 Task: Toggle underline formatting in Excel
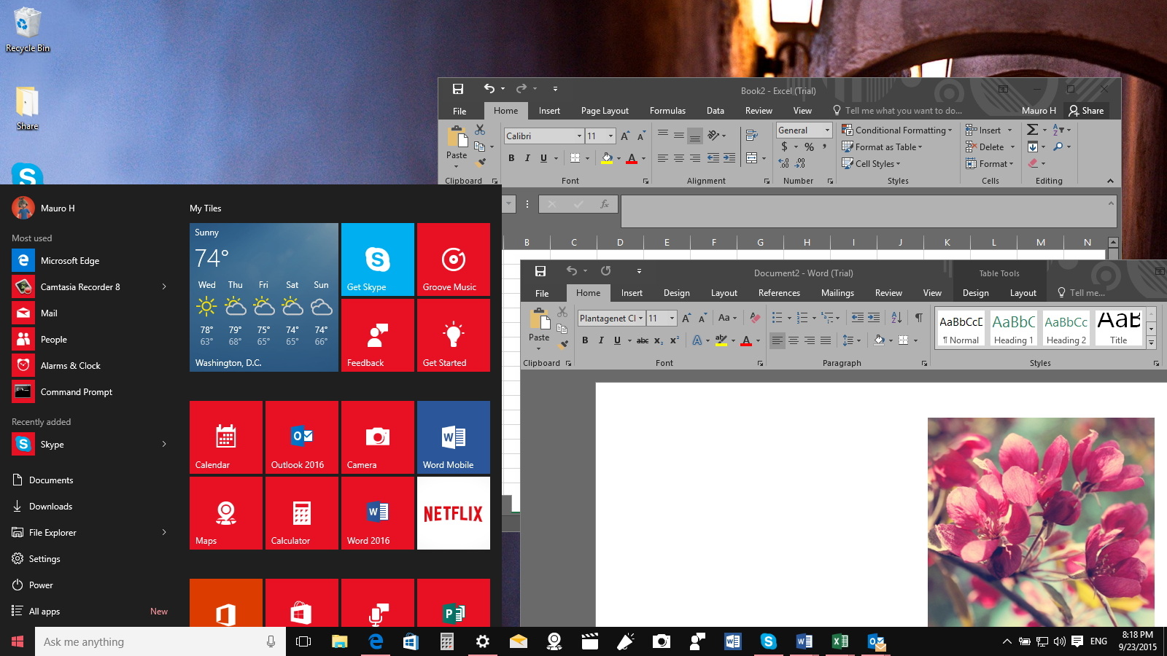click(543, 158)
